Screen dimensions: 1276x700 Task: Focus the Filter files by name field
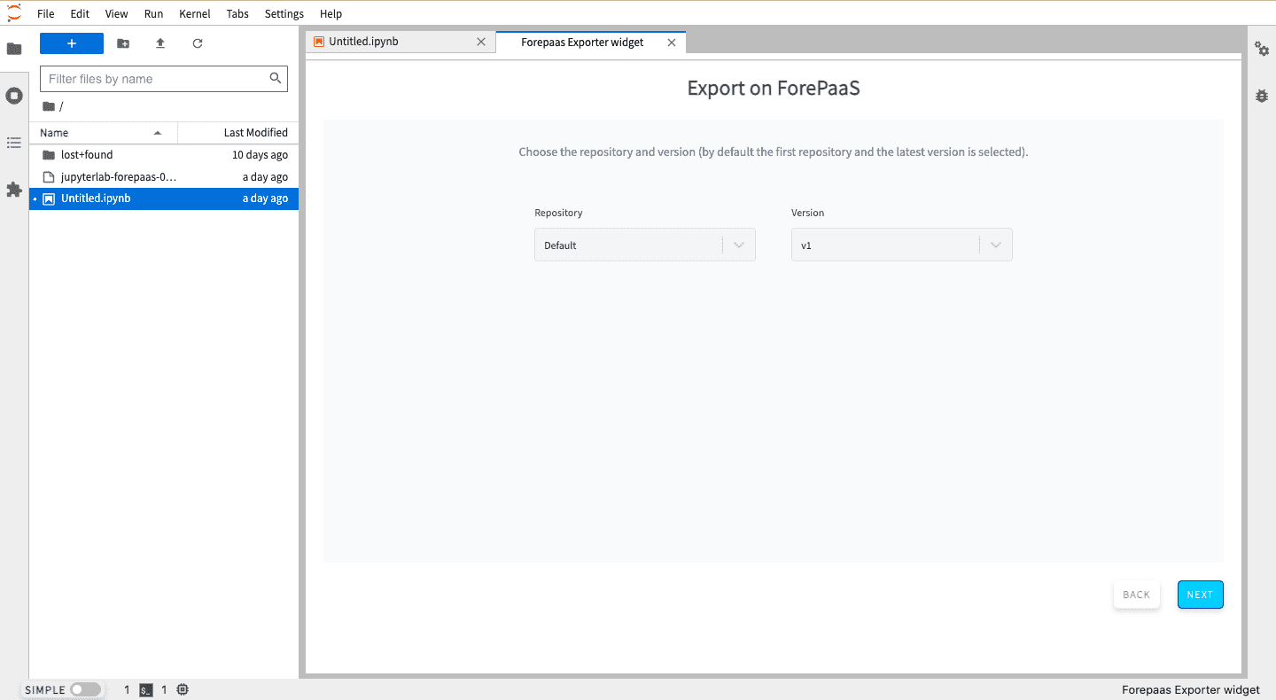click(164, 79)
